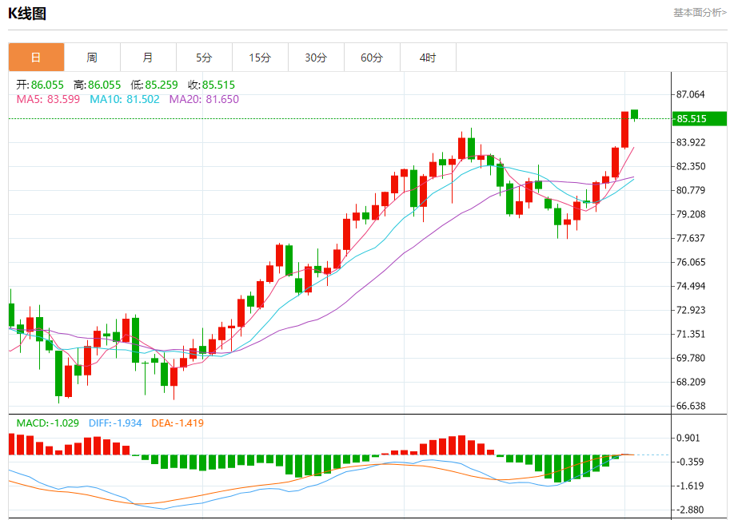Open the 4时 interval tab
Screen dimensions: 734x520
(x=428, y=58)
